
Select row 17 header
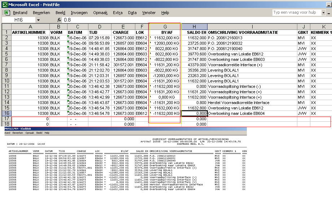(6, 119)
